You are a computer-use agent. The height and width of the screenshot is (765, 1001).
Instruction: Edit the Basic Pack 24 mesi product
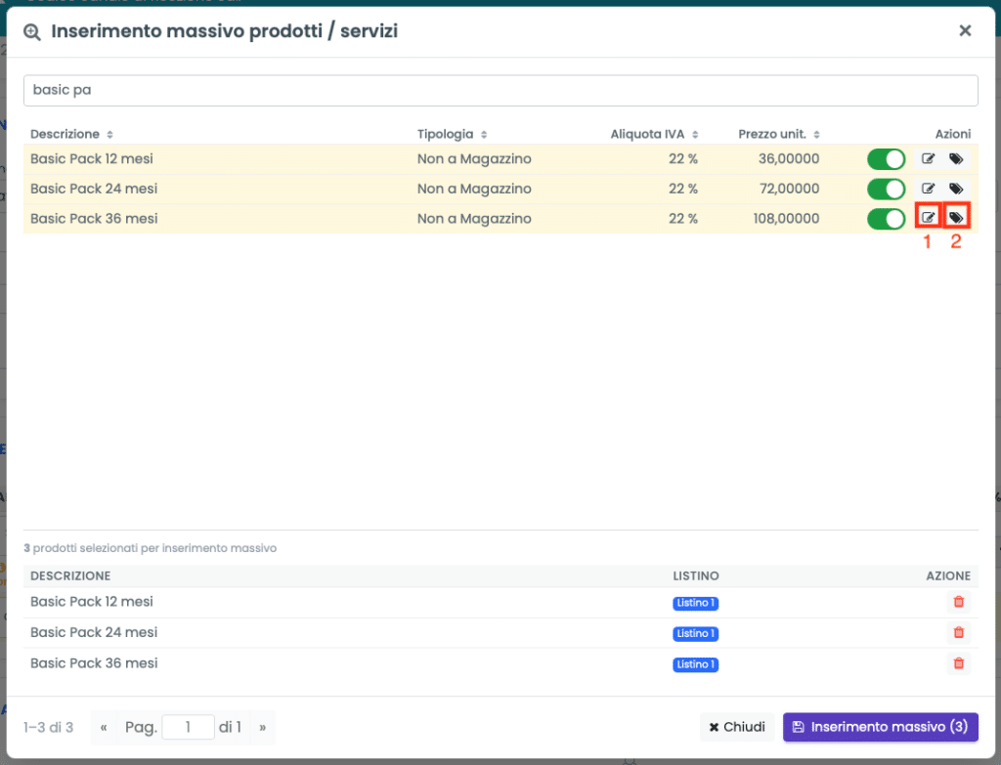pyautogui.click(x=929, y=189)
